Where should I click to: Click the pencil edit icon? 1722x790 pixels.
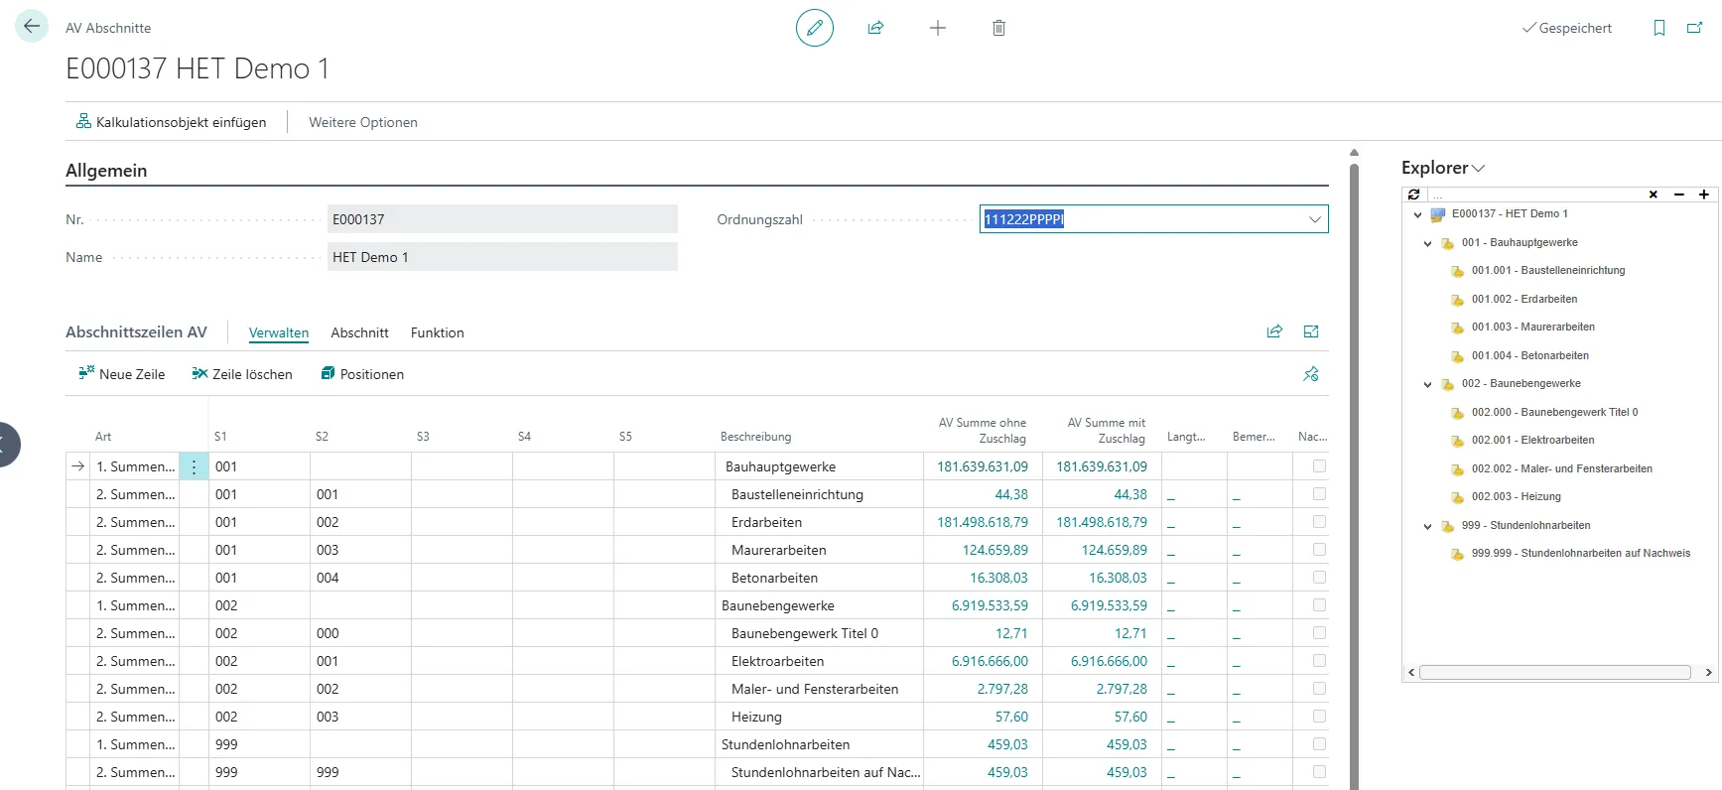pos(814,28)
